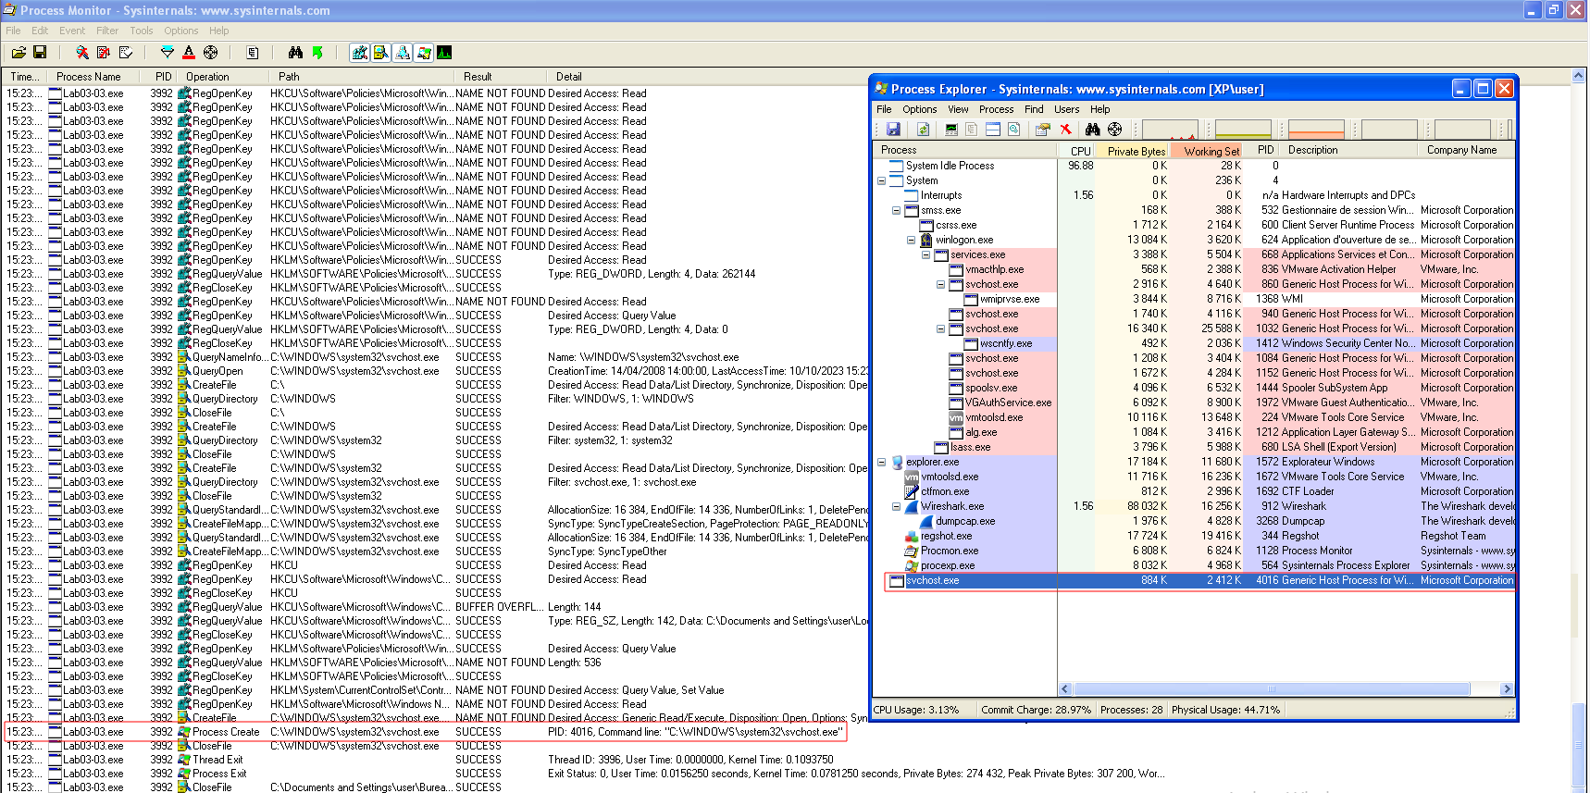Open the Properties icon in Process Explorer toolbar
1590x793 pixels.
1043,130
